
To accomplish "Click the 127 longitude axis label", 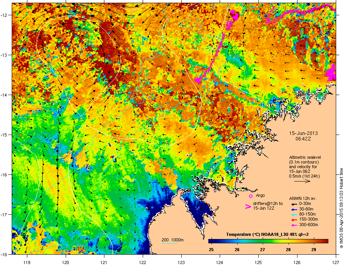I will pyautogui.click(x=336, y=262).
